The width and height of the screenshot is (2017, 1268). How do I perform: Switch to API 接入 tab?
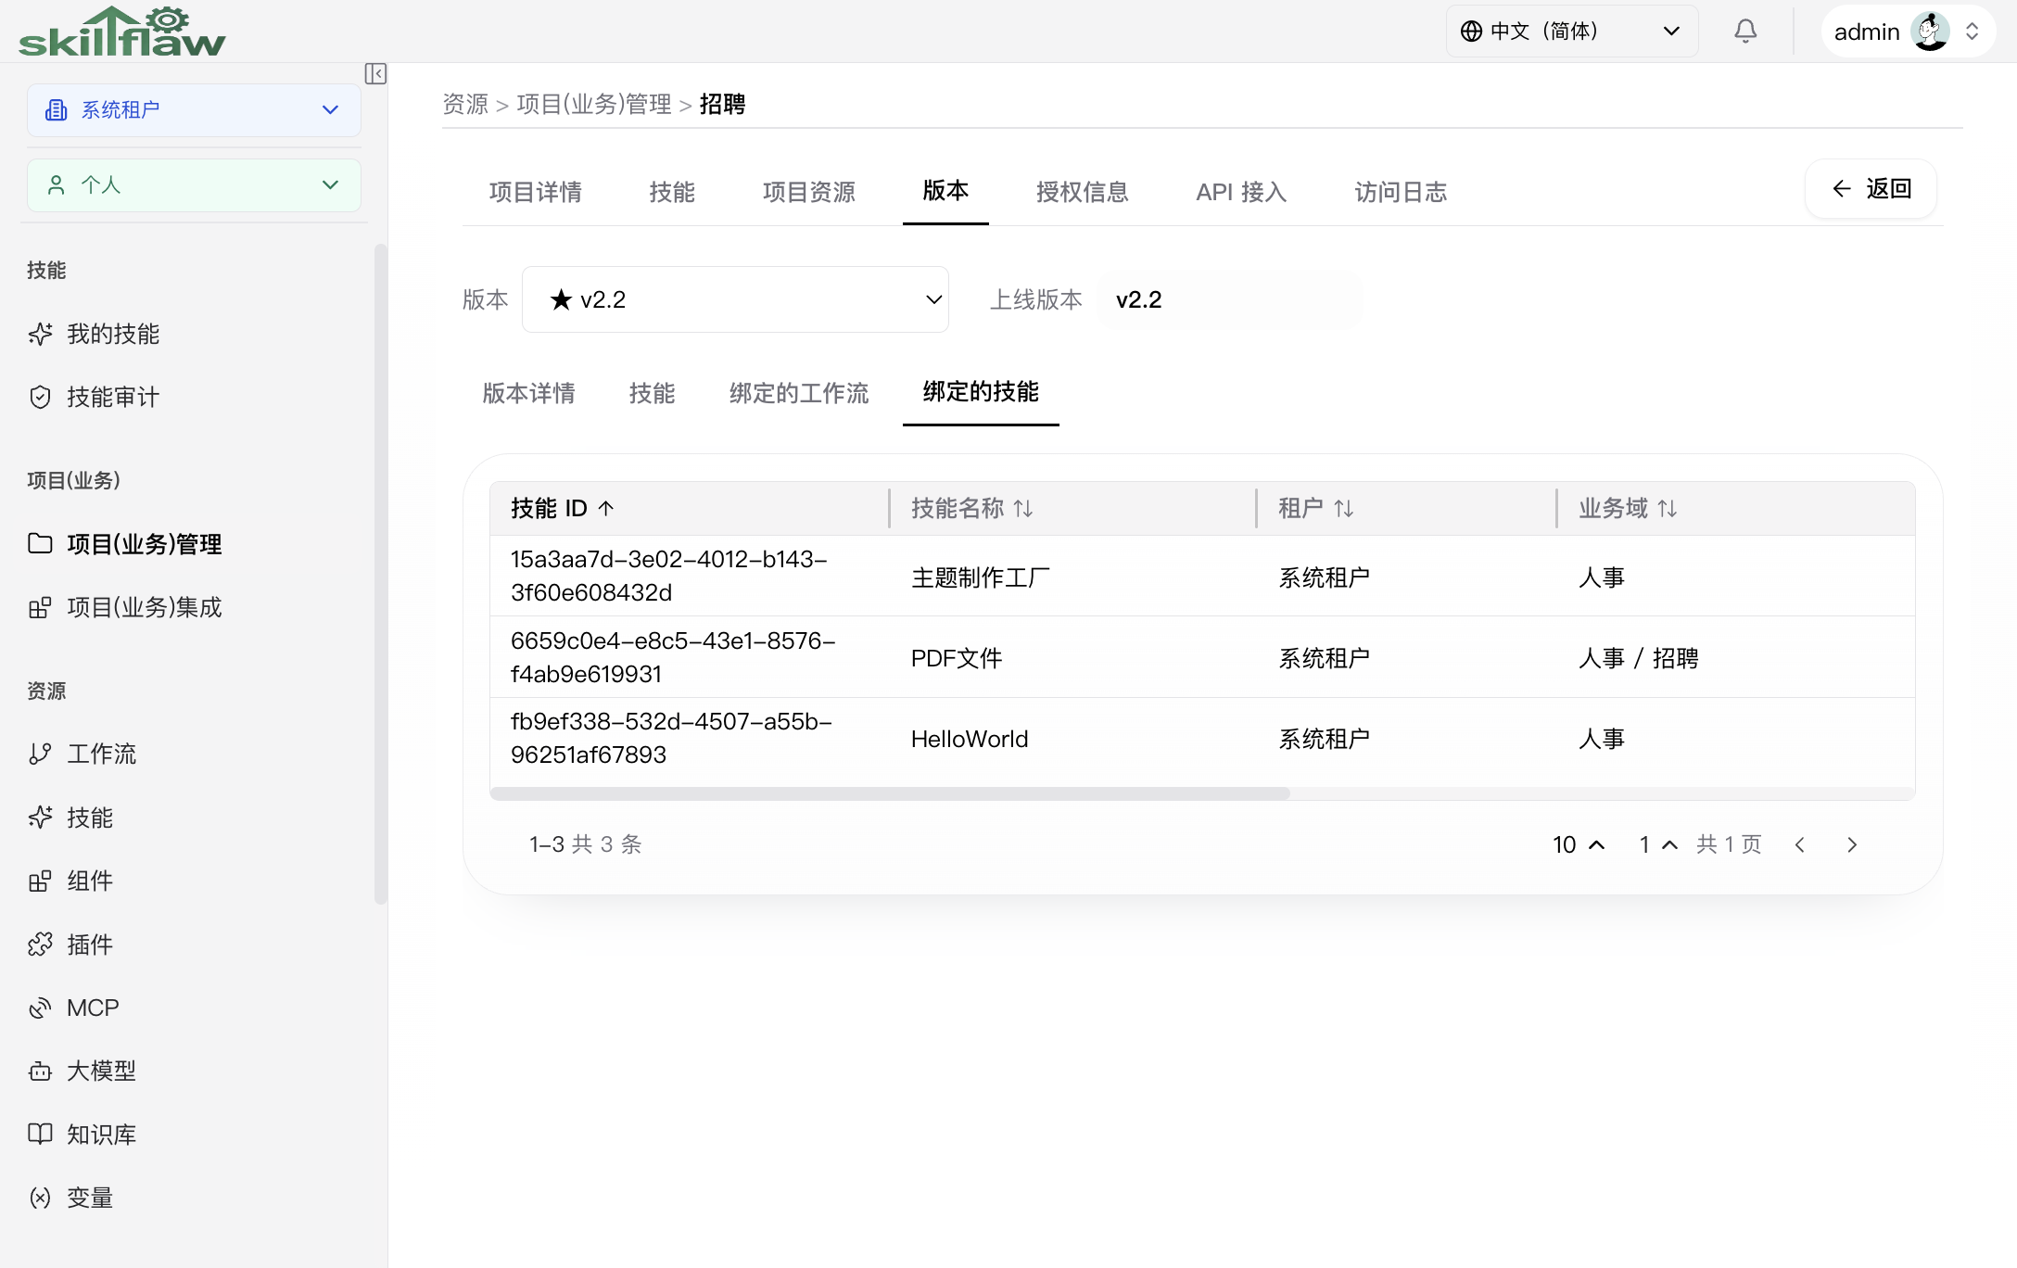click(x=1241, y=192)
